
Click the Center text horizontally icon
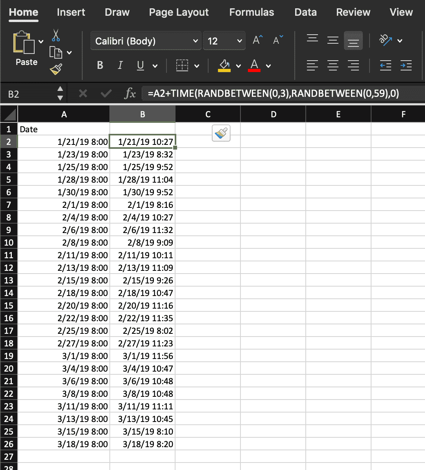tap(333, 66)
